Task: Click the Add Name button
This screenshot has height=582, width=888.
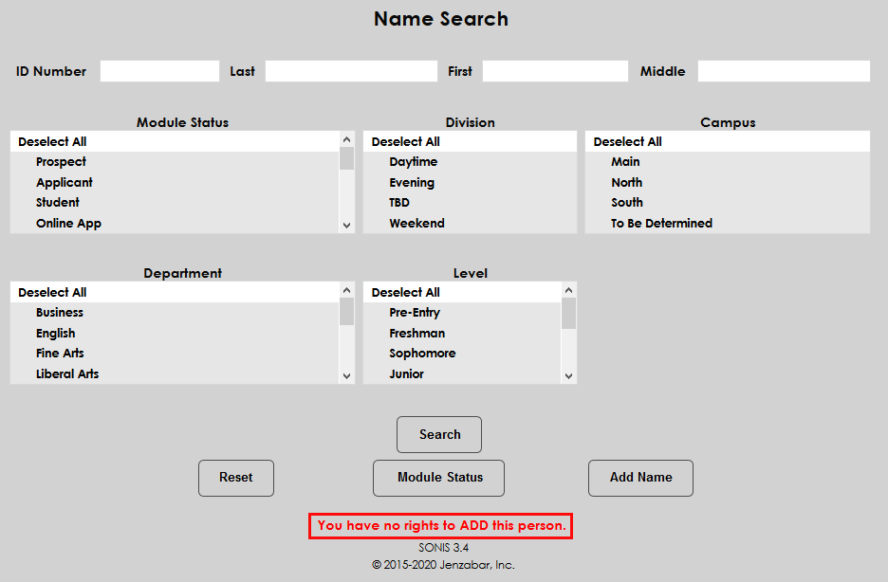Action: pyautogui.click(x=640, y=478)
